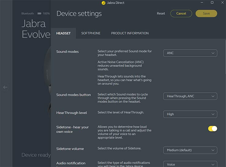Viewport: 226px width, 167px height.
Task: Expand Sound modes button HearThrough, ANC dropdown
Action: coord(190,96)
